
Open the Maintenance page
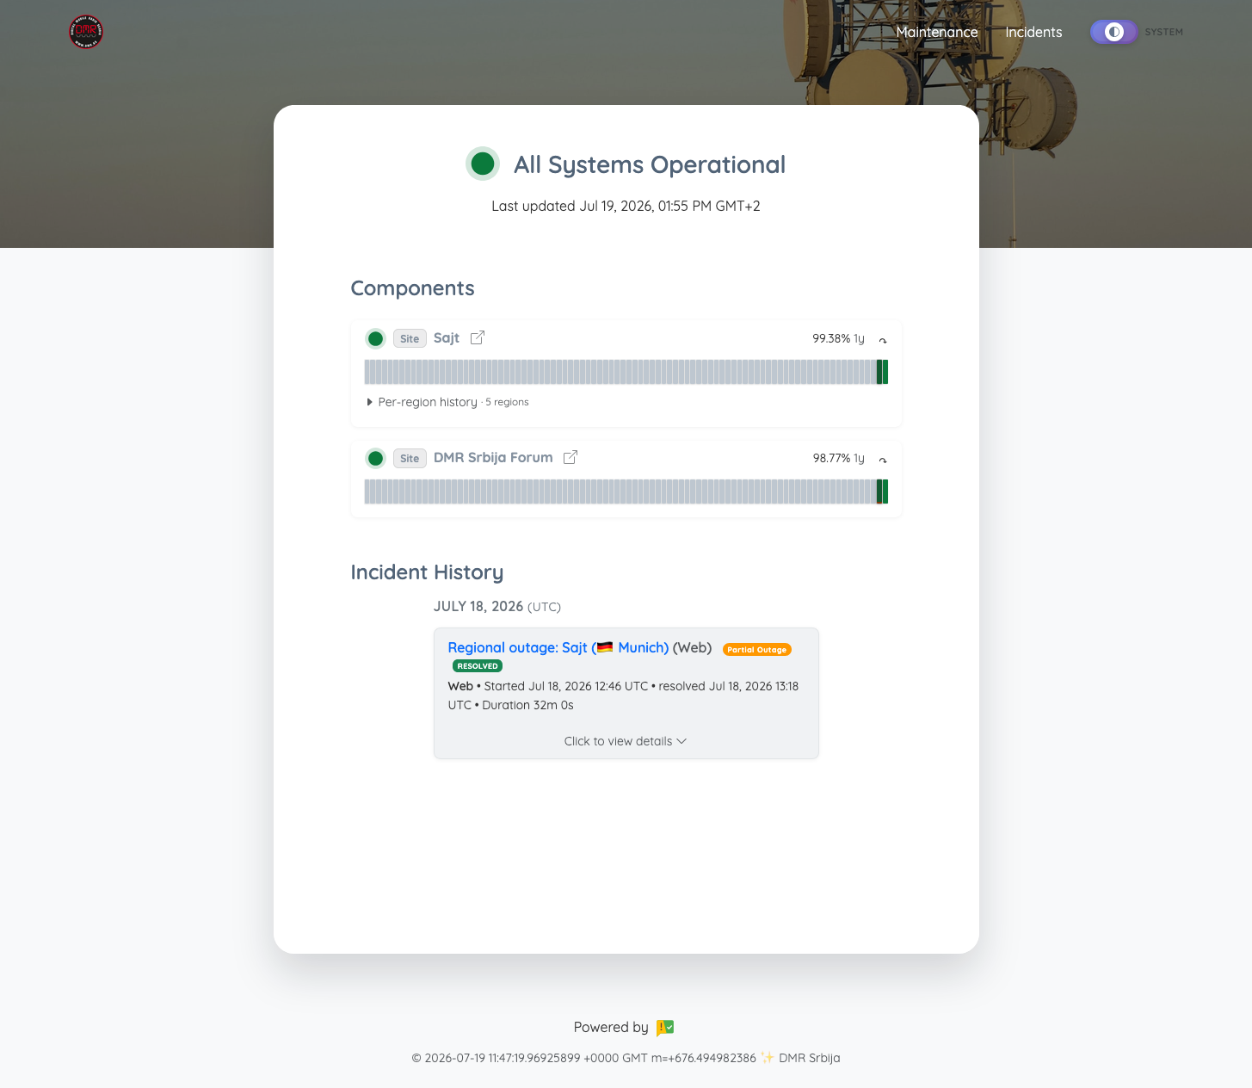click(937, 32)
